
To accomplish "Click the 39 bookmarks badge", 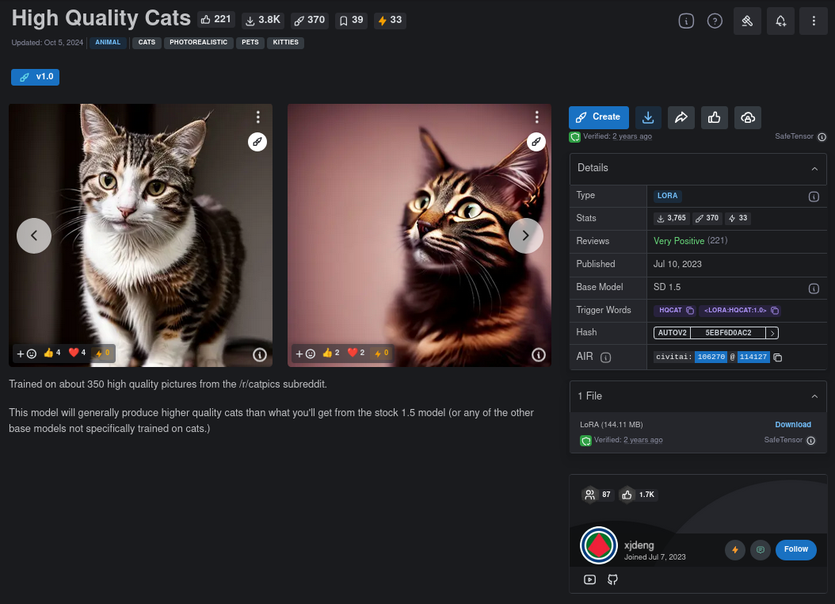I will [x=352, y=21].
